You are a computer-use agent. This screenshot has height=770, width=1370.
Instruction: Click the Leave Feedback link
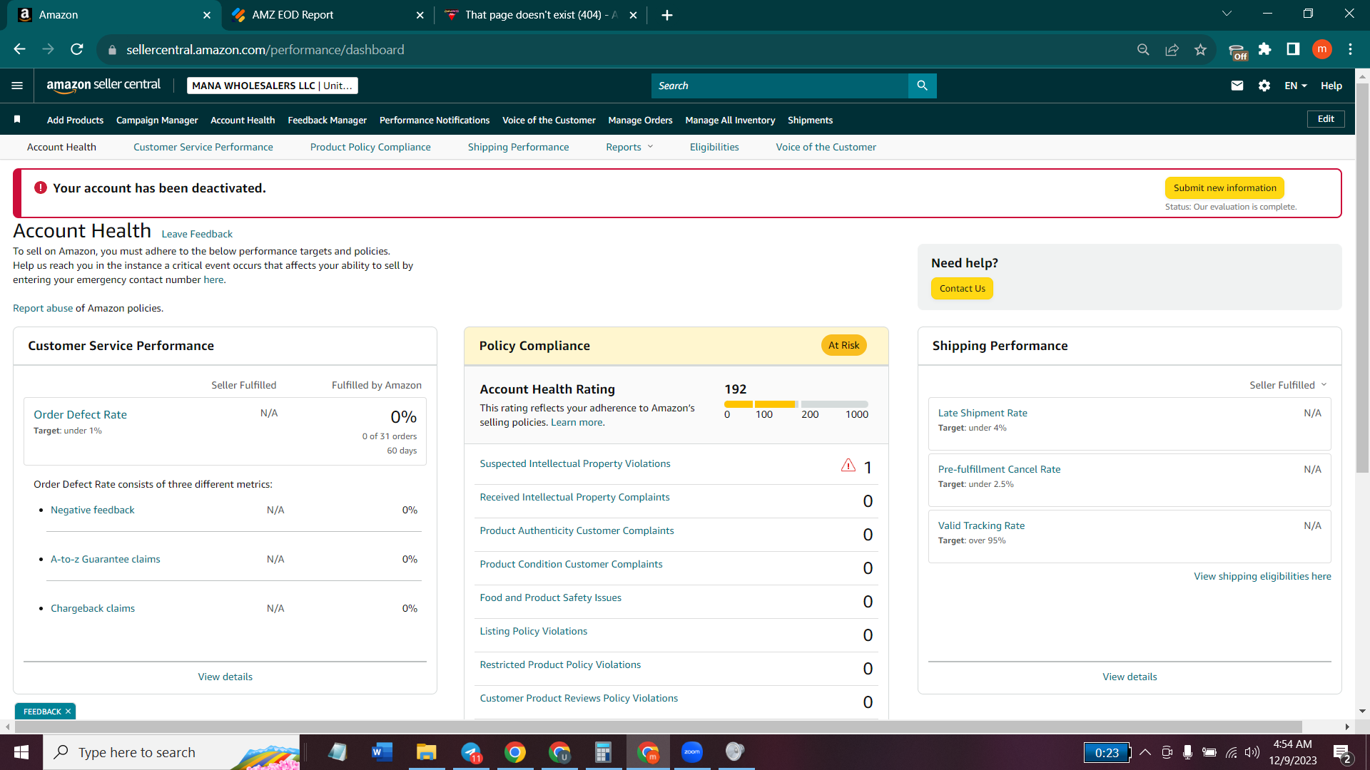197,234
